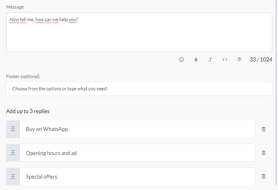Click drag handle beside 'Special offers'
The image size is (278, 190).
point(13,176)
